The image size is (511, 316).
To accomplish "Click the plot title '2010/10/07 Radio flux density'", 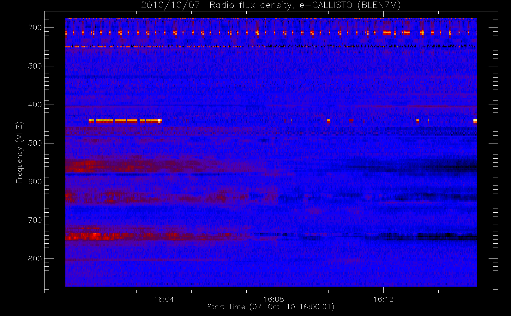I will point(271,5).
